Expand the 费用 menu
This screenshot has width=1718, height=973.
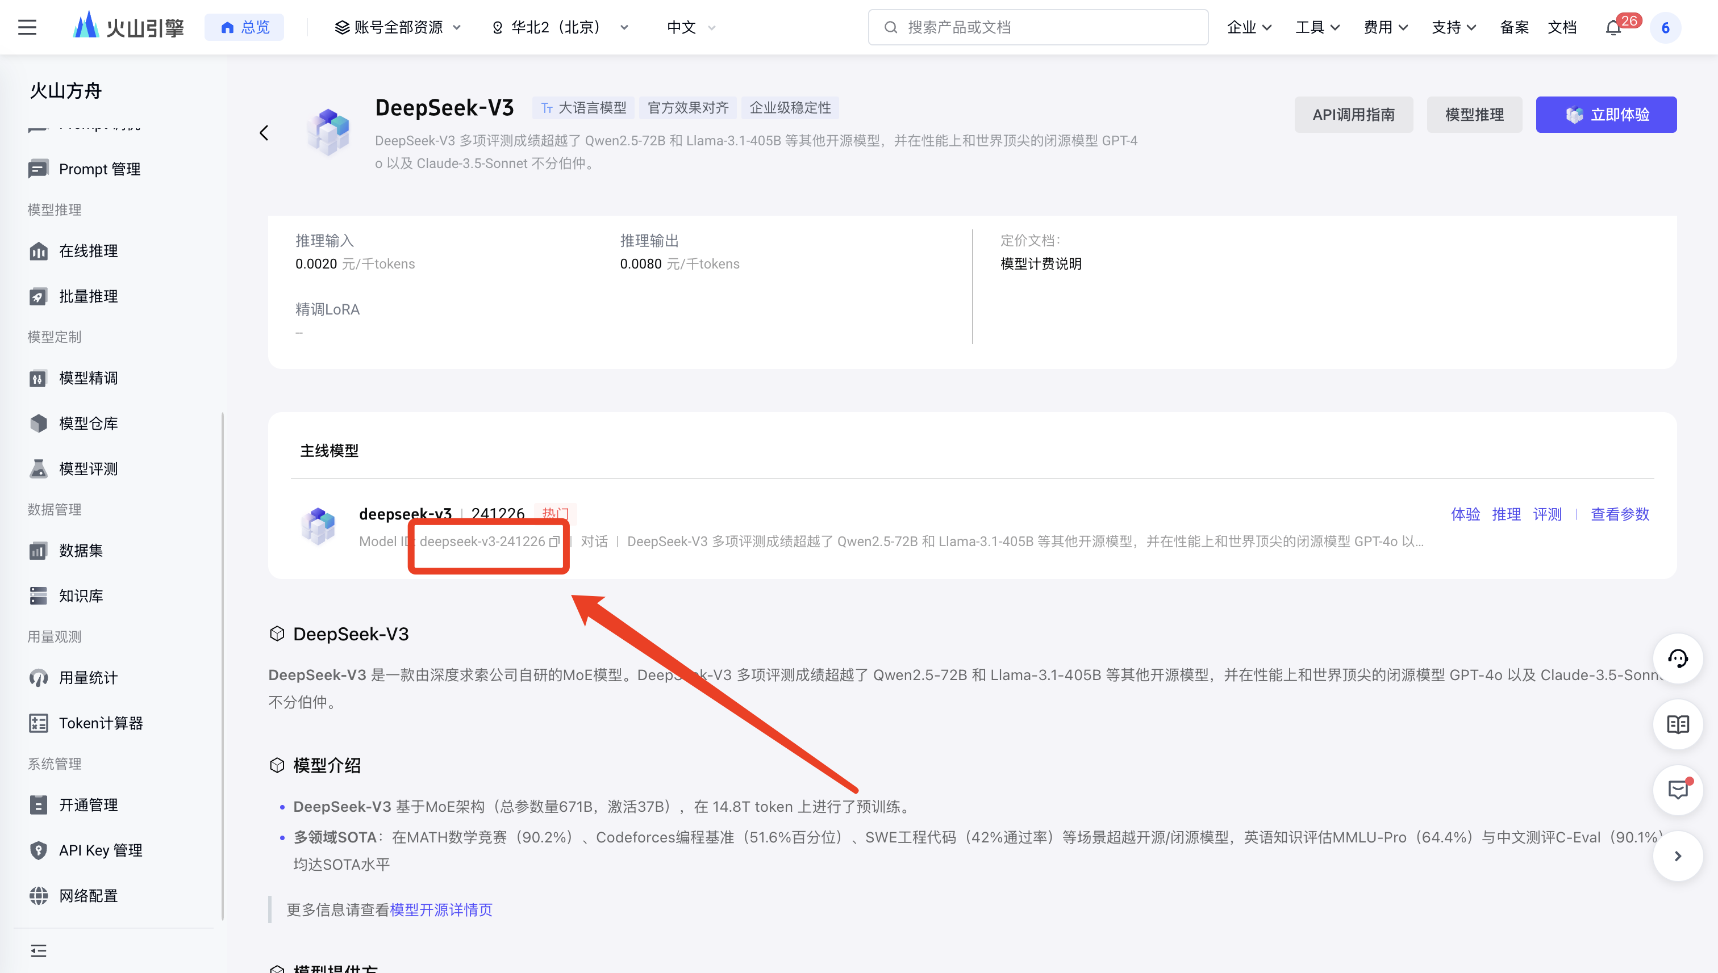[1386, 27]
